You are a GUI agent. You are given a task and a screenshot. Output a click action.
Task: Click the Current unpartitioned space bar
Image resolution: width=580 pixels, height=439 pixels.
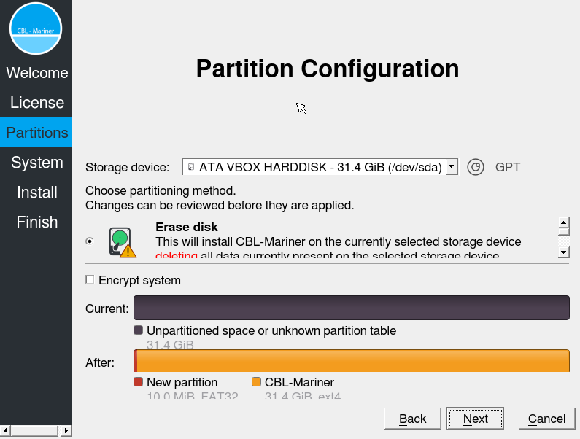coord(352,308)
